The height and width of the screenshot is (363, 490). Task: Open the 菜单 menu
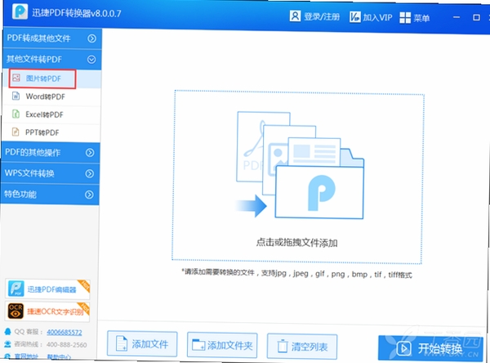point(421,18)
